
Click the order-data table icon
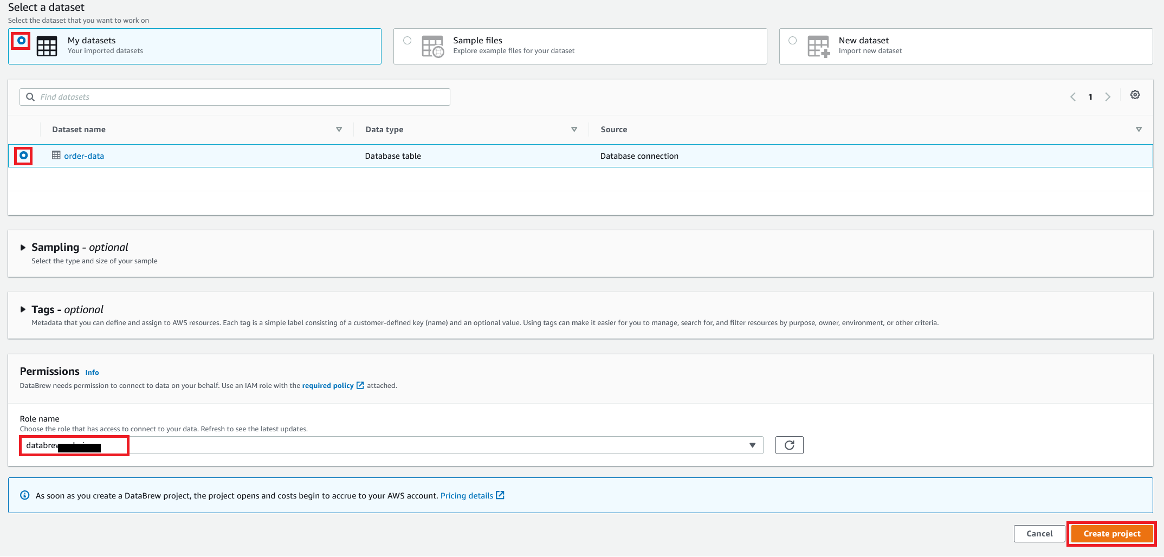[56, 156]
